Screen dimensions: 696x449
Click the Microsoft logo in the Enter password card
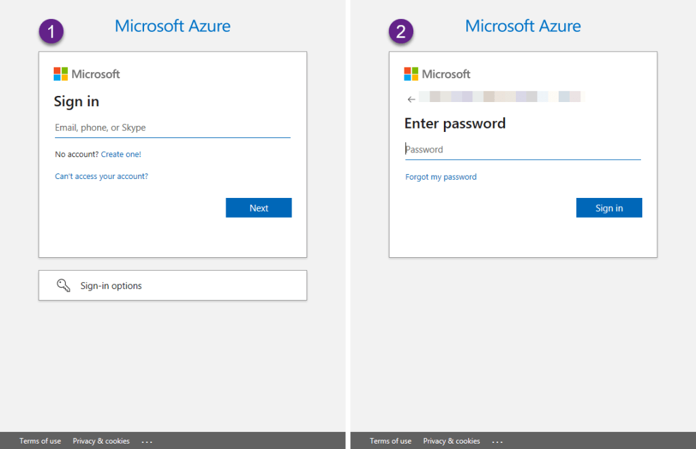tap(411, 74)
